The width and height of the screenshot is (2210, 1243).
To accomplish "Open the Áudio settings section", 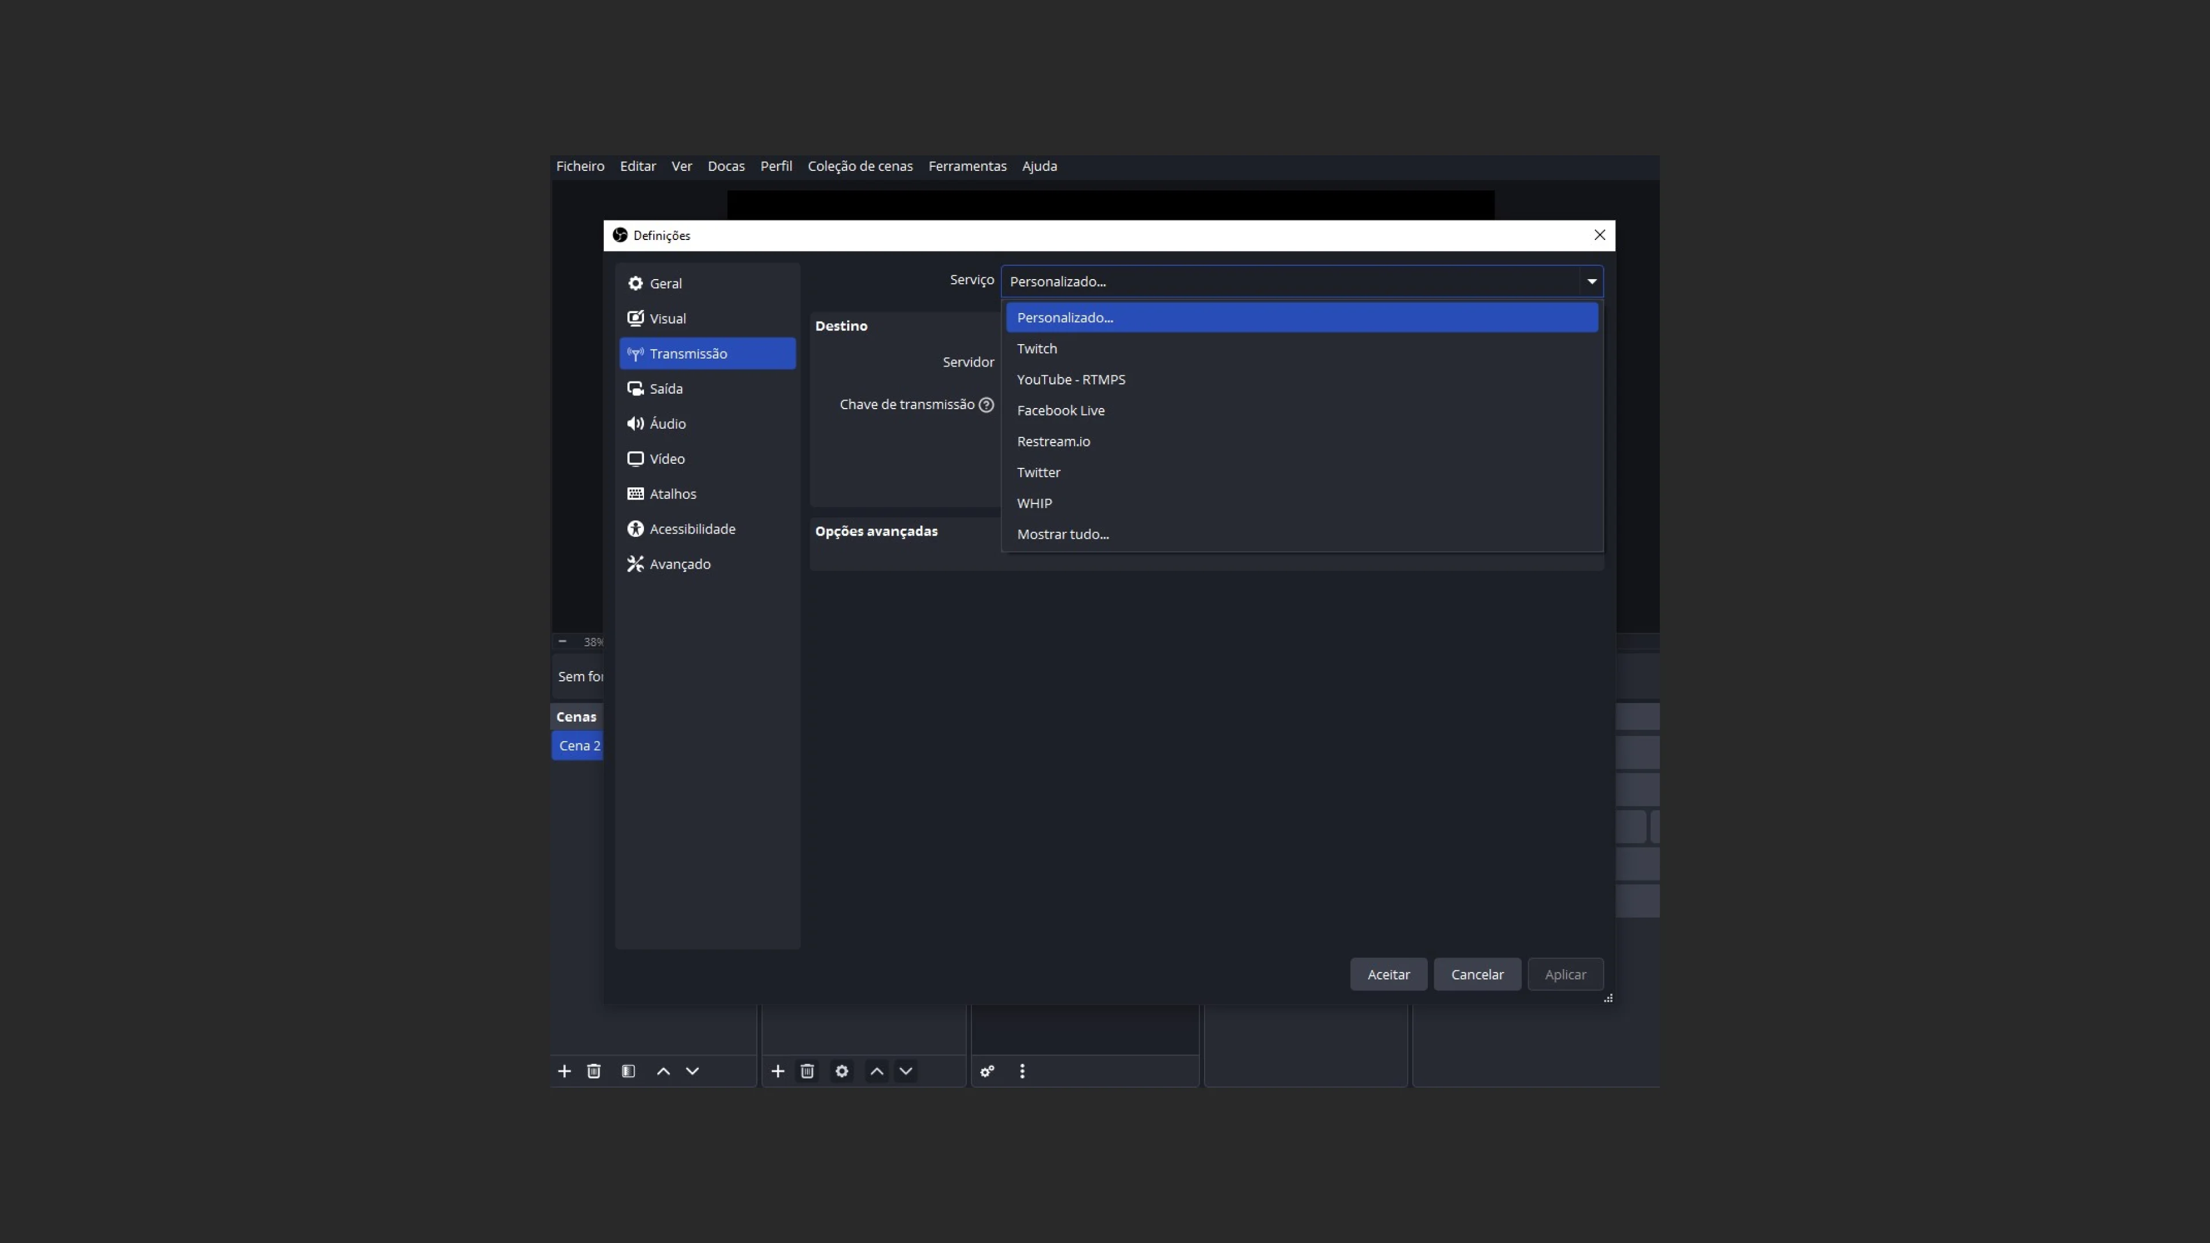I will pyautogui.click(x=707, y=424).
